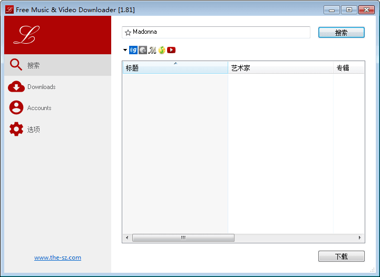The image size is (380, 277).
Task: Select the gray disc music source icon
Action: coord(143,50)
